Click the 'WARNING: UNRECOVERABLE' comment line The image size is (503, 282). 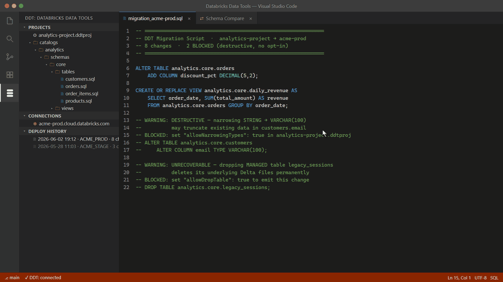(234, 165)
